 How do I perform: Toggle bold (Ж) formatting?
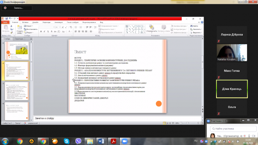coord(41,31)
